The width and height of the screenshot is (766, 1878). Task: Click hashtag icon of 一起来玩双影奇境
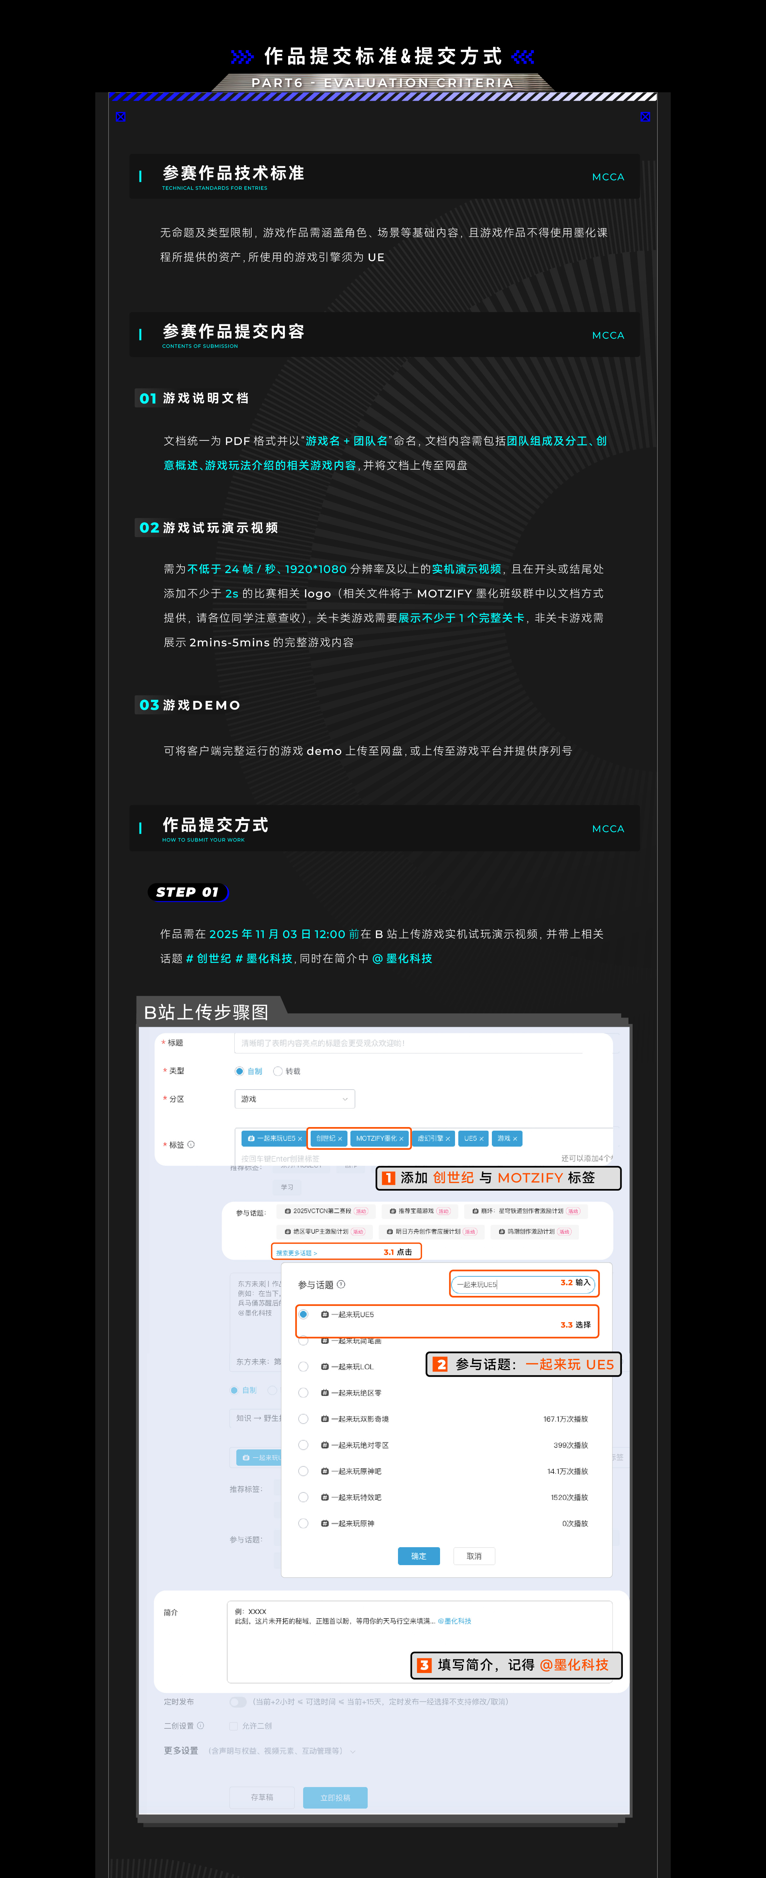pos(325,1419)
